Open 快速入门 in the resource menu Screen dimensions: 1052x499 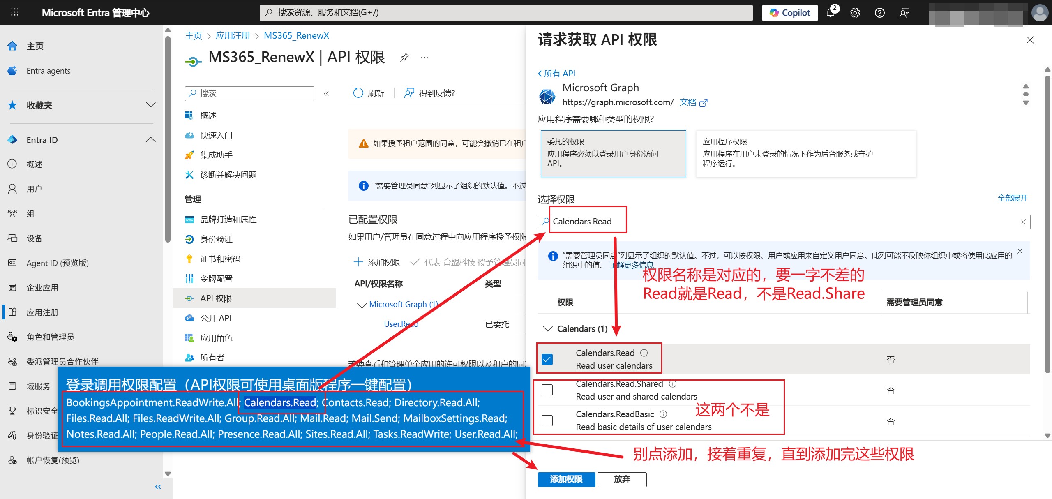point(216,135)
